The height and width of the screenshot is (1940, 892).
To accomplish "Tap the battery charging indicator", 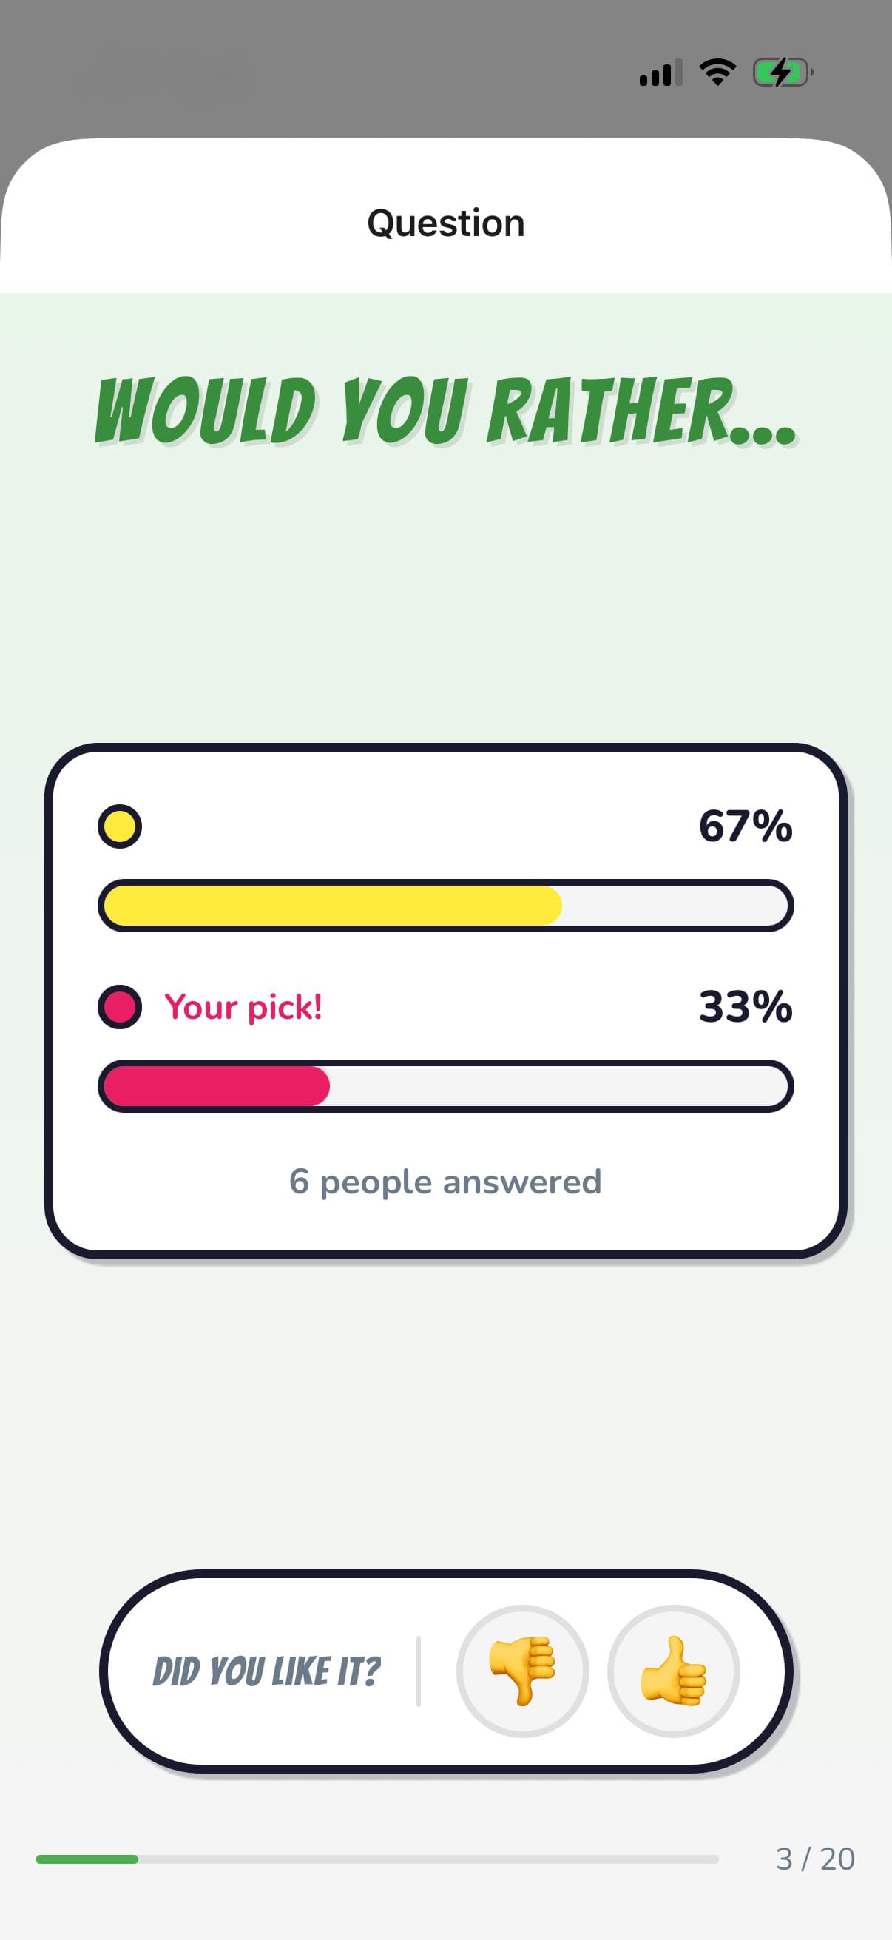I will pyautogui.click(x=780, y=72).
